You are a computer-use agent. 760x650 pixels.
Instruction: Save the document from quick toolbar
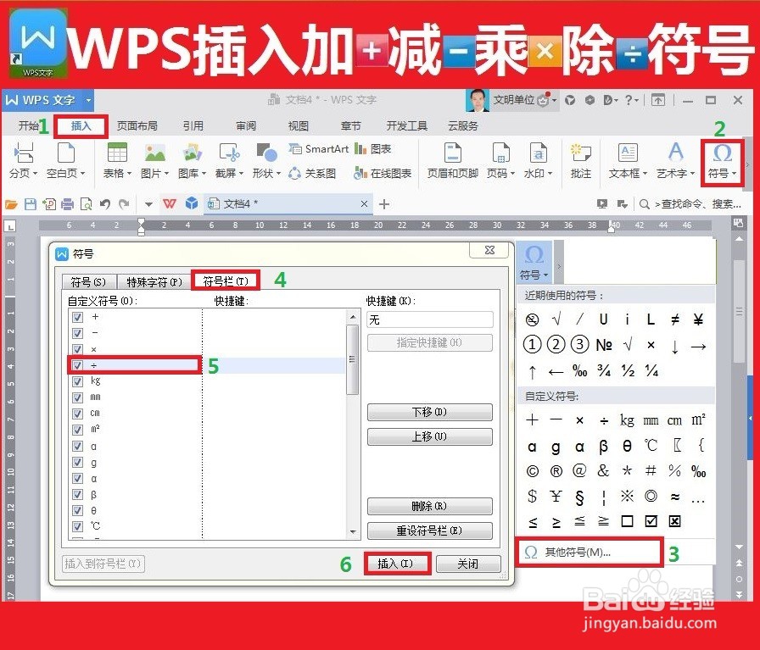pyautogui.click(x=30, y=204)
